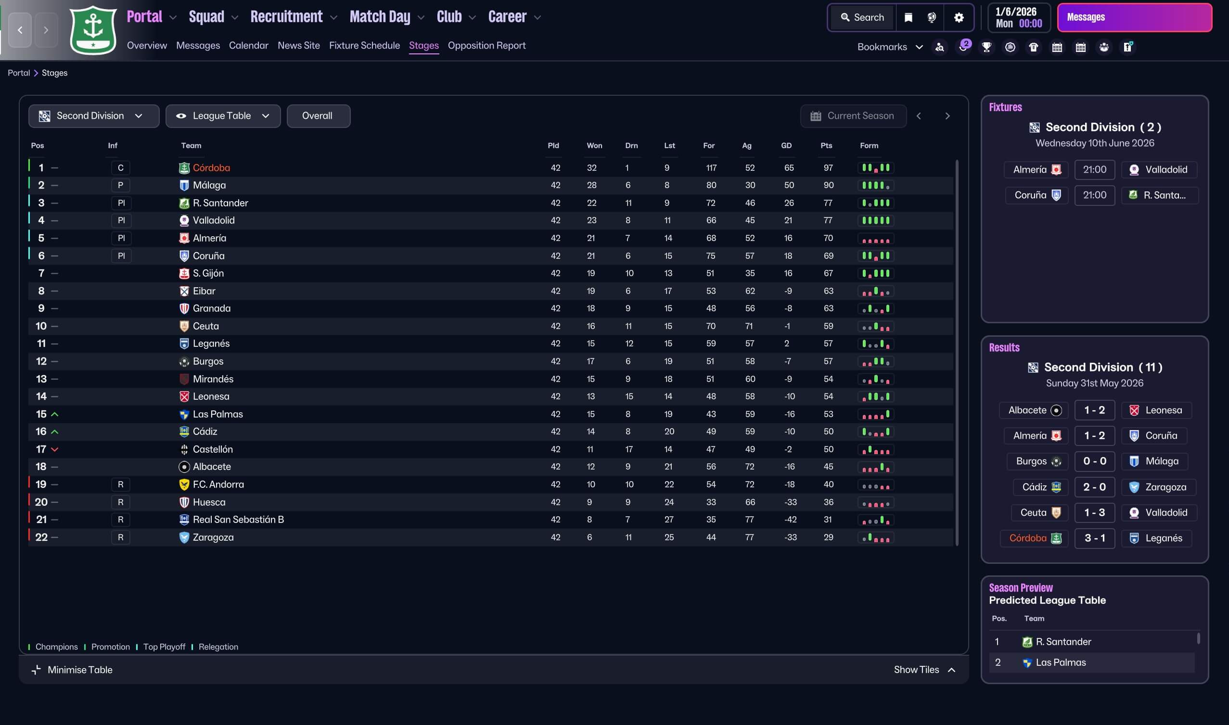The width and height of the screenshot is (1229, 725).
Task: Open the globe world icon
Action: (x=932, y=18)
